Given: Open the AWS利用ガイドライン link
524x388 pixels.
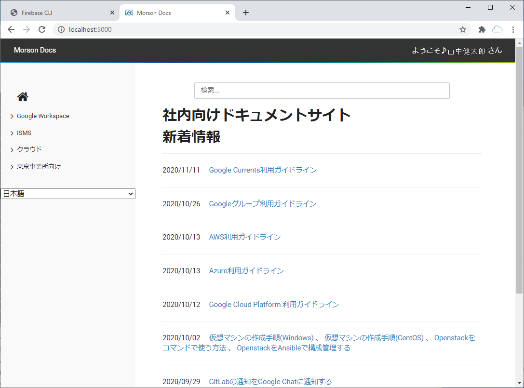Looking at the screenshot, I should tap(244, 237).
